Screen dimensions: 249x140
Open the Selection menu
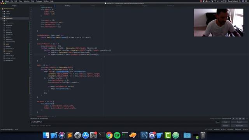point(26,1)
